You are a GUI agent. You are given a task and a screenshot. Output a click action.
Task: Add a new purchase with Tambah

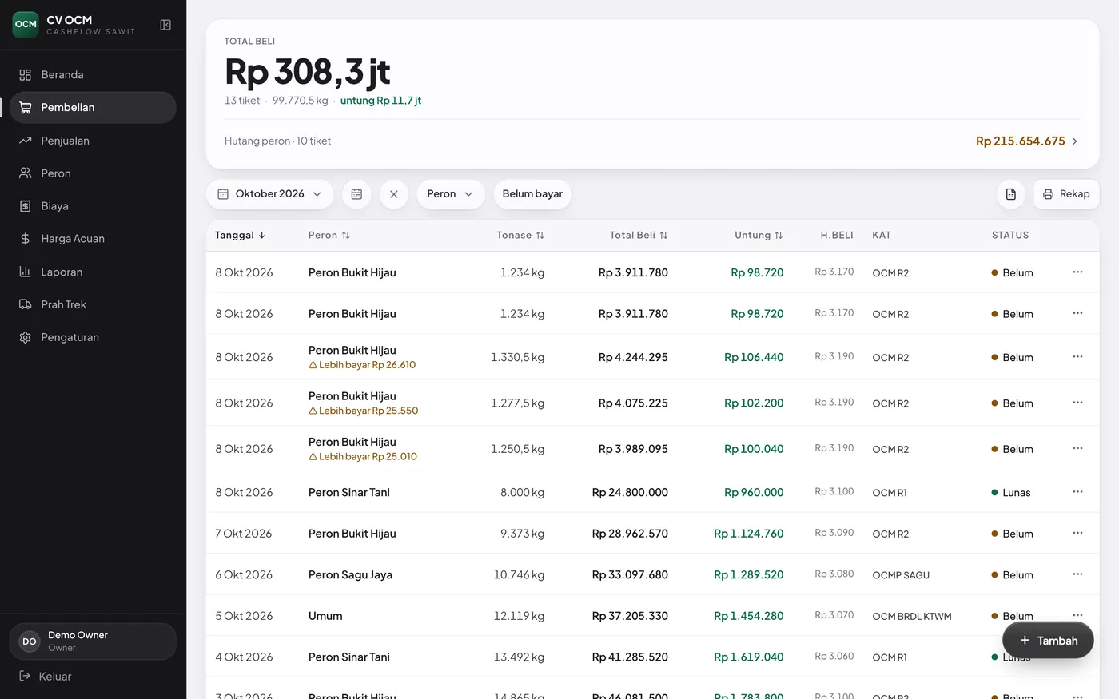[1048, 641]
